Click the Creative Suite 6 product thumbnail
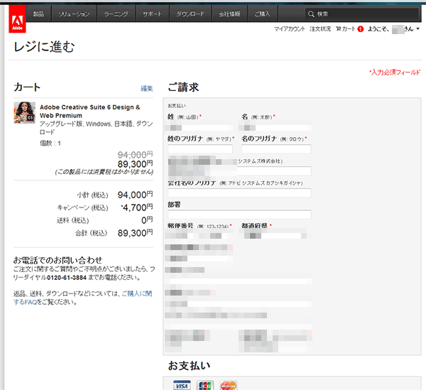 coord(24,112)
